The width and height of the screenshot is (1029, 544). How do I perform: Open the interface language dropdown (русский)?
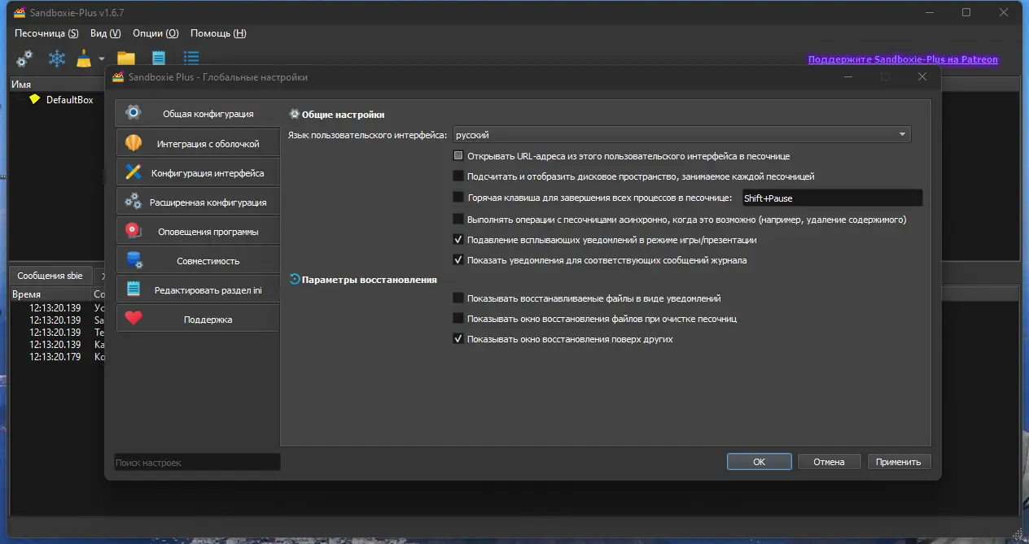(681, 135)
